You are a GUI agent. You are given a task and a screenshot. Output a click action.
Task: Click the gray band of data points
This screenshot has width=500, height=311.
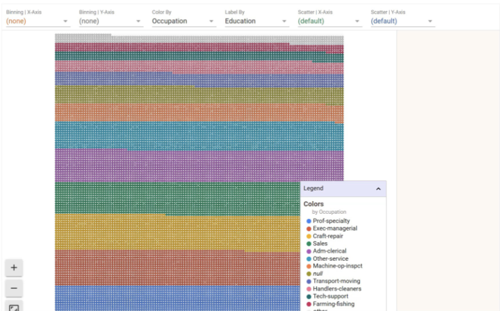pos(200,39)
